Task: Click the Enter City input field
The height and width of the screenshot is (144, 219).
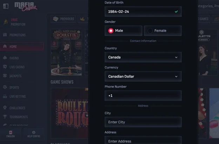Action: click(x=143, y=122)
